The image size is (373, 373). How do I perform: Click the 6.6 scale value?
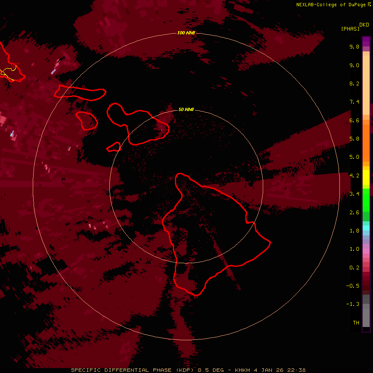click(x=354, y=120)
